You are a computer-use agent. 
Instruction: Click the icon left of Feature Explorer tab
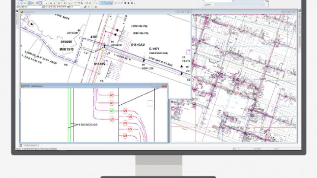[x=21, y=145]
